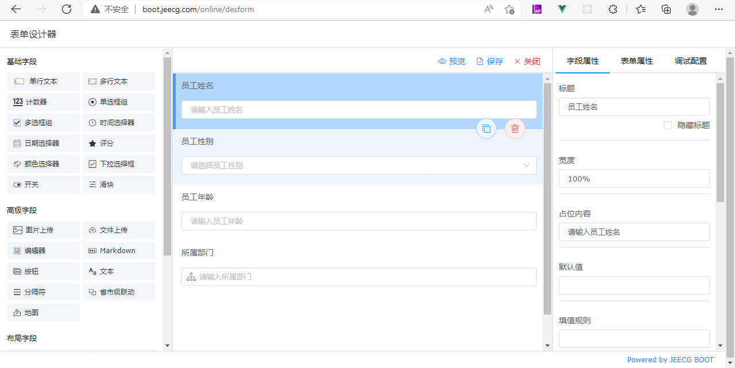Pick the 地图 map component
Viewport: 735px width, 368px height.
pos(44,313)
